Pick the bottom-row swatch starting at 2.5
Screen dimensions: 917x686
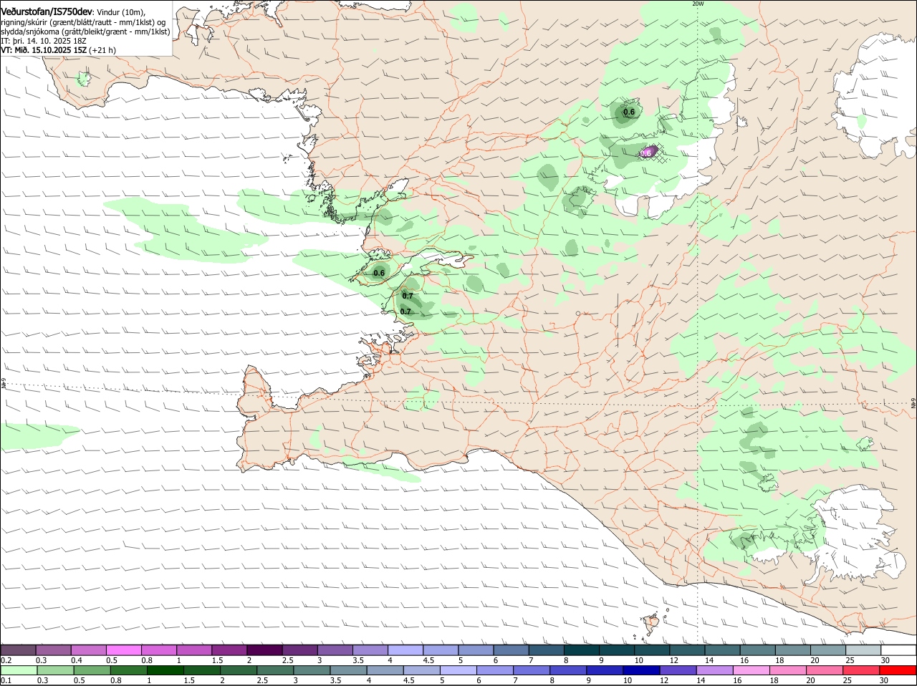click(x=275, y=670)
